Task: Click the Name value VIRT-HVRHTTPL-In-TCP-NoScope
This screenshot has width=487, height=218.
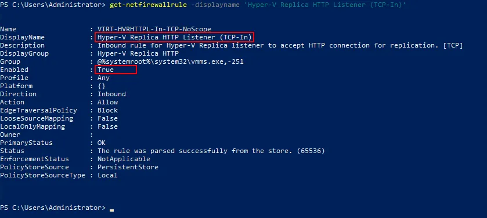Action: [154, 29]
